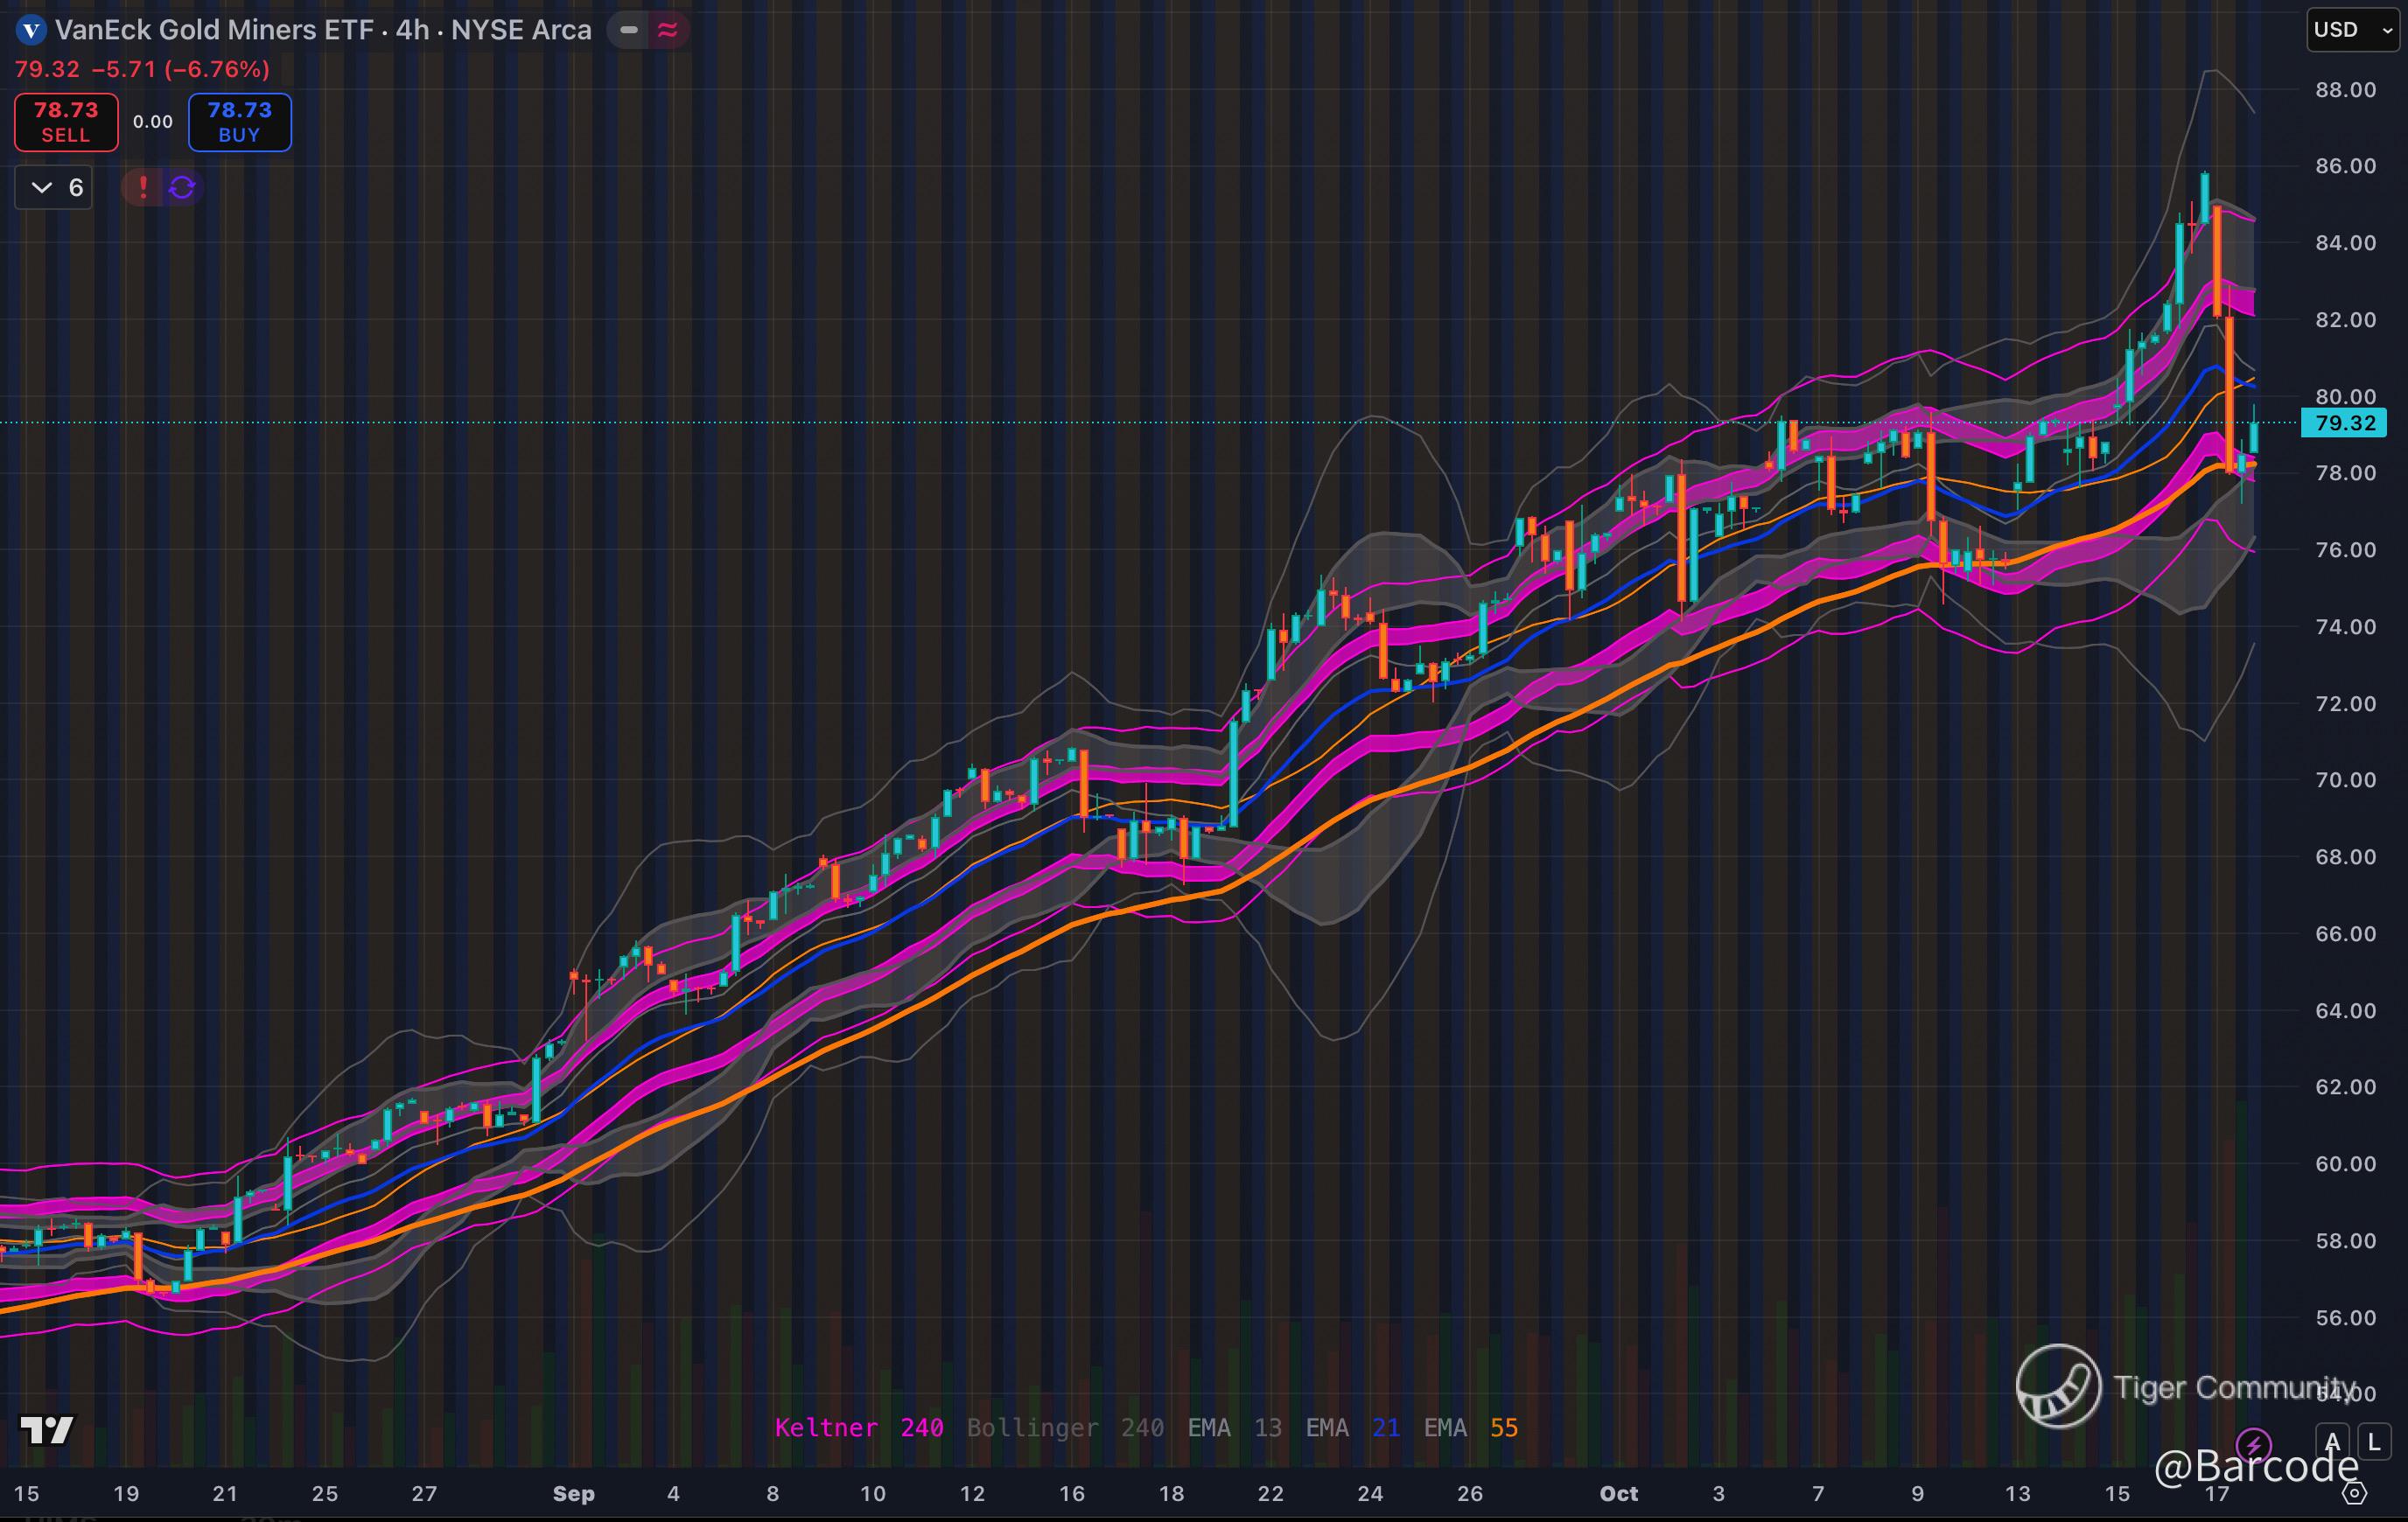The image size is (2408, 1522).
Task: Click the TradingView logo
Action: click(46, 1430)
